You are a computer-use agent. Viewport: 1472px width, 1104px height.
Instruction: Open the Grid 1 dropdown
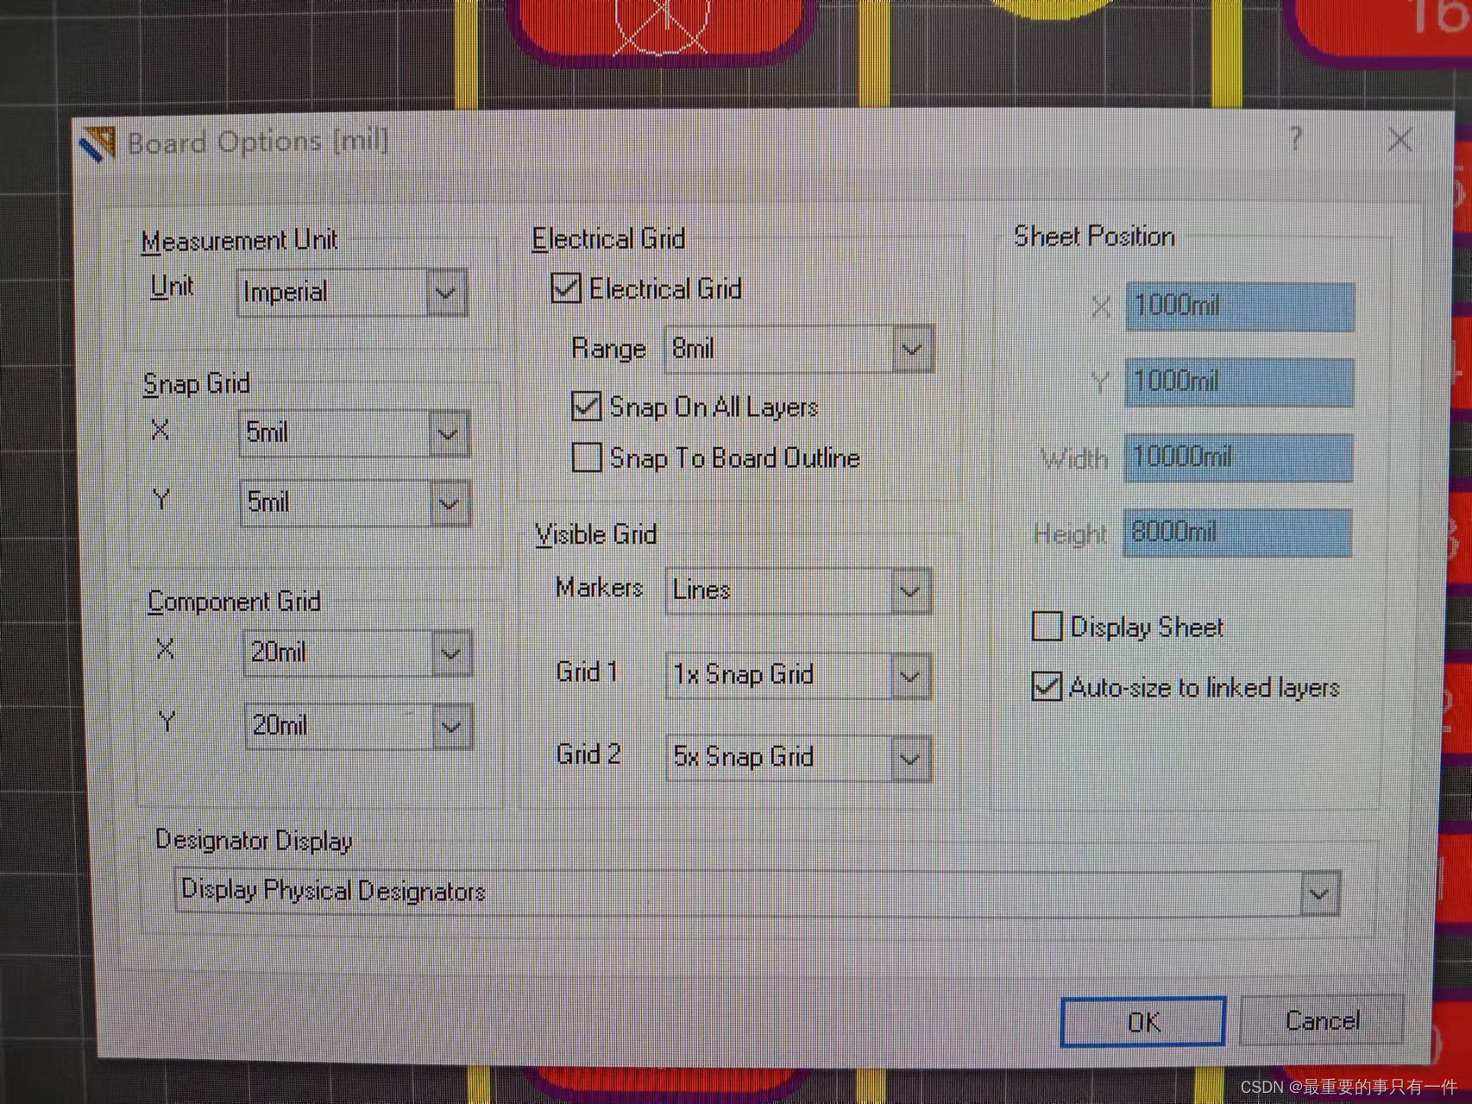coord(909,675)
